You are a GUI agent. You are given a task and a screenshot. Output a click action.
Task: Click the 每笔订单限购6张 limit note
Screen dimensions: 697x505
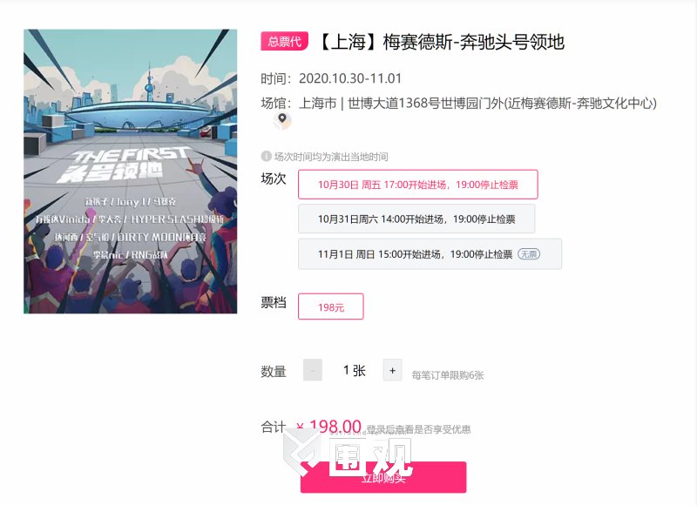pos(447,375)
